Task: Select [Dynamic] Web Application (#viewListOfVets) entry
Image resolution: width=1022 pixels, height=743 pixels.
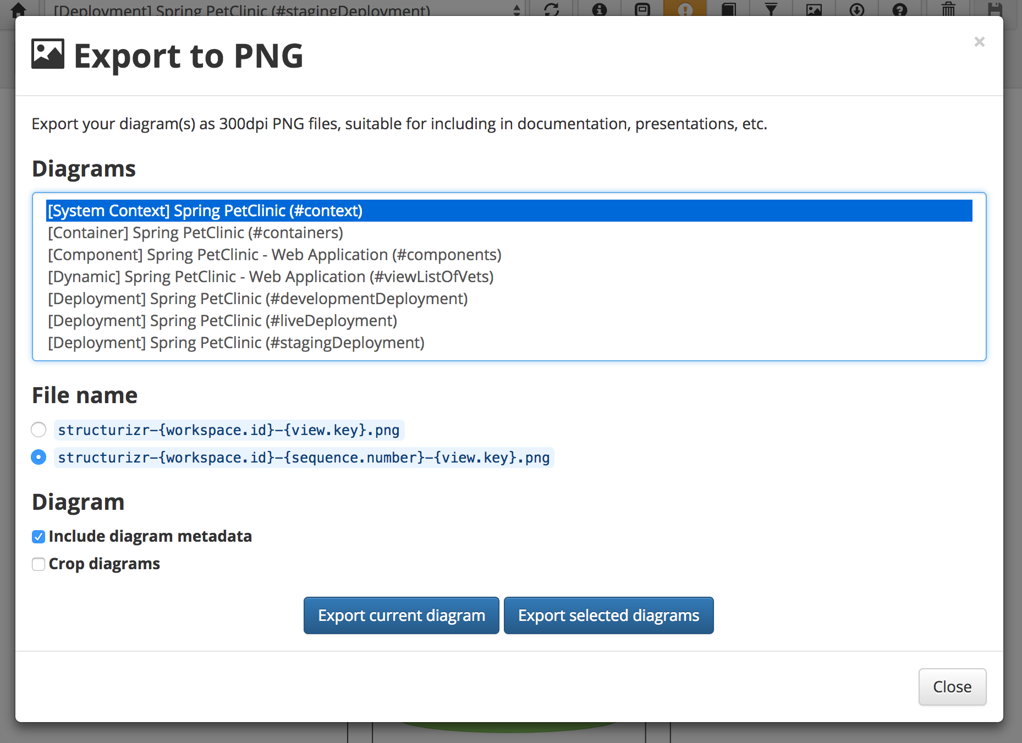Action: (x=509, y=277)
